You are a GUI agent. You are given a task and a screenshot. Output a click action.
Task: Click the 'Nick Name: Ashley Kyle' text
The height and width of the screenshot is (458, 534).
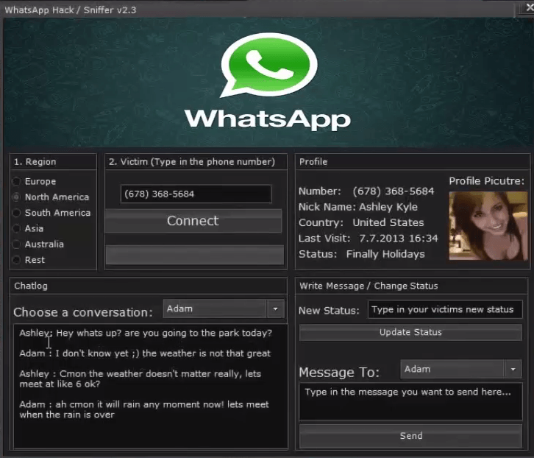point(358,207)
